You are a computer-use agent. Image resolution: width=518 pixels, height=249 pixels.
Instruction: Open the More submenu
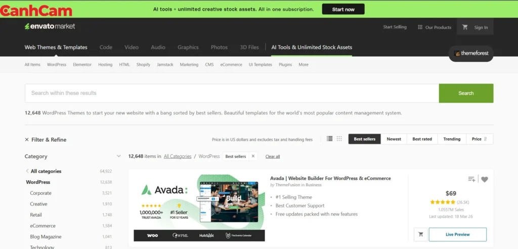304,65
